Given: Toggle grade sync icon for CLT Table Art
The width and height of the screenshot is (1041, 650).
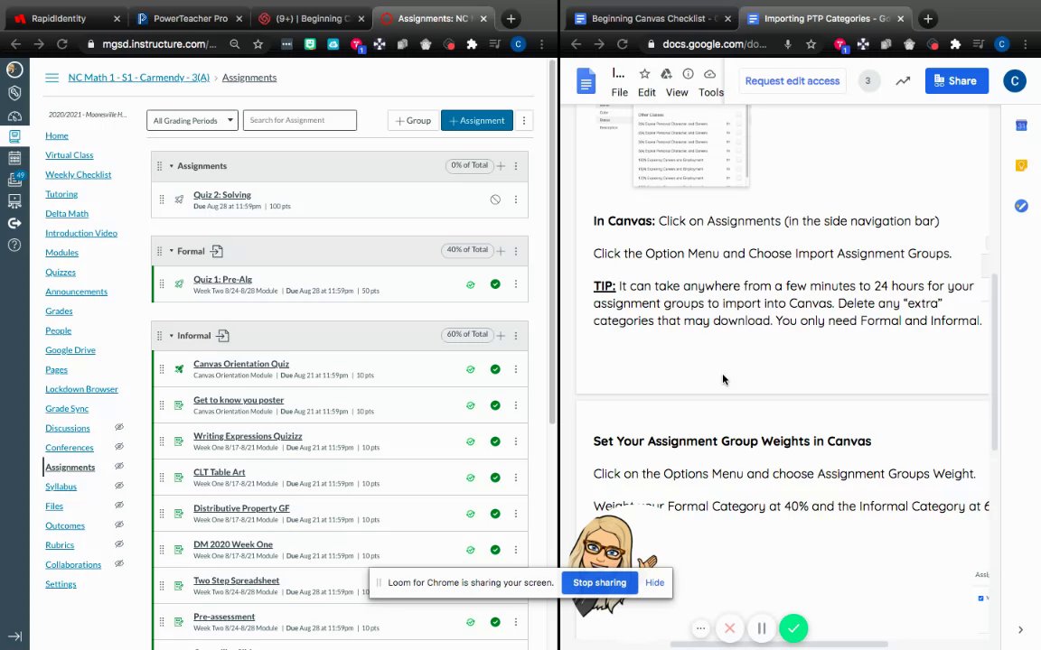Looking at the screenshot, I should click(470, 478).
